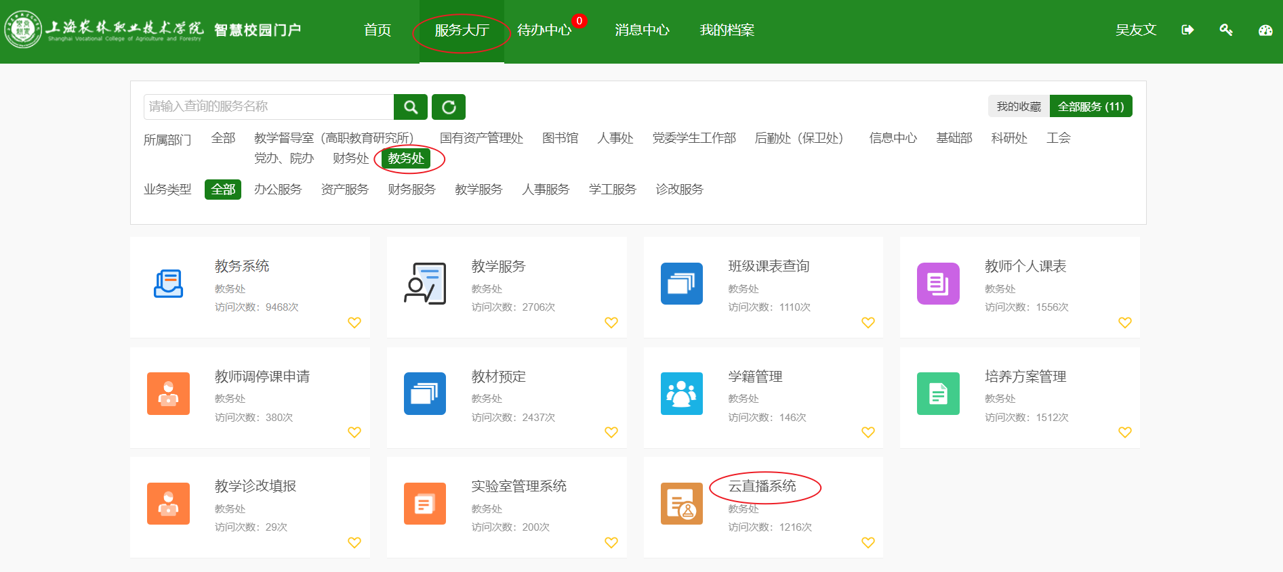
Task: Click the 实验室管理系统 service title
Action: (x=518, y=486)
